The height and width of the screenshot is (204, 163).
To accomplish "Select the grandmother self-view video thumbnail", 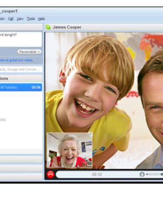I will (69, 150).
